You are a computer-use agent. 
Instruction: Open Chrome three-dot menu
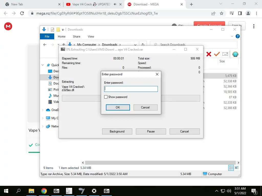click(x=256, y=13)
